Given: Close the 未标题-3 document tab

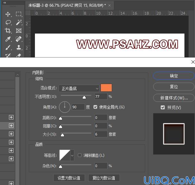Looking at the screenshot, I should pyautogui.click(x=110, y=5).
